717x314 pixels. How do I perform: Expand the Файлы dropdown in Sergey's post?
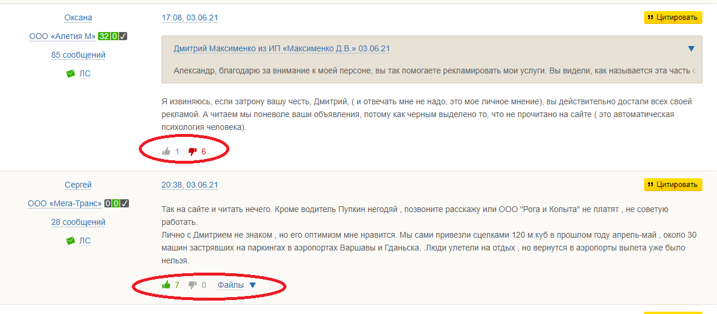253,285
